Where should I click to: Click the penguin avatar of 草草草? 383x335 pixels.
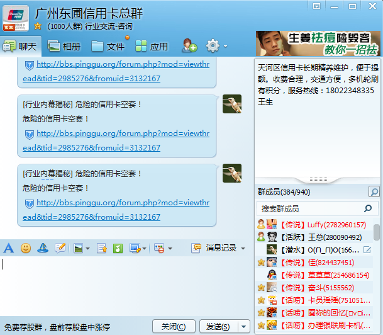tap(272, 275)
